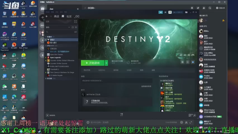
Task: Open Google Chrome desktop icon
Action: tap(24, 36)
